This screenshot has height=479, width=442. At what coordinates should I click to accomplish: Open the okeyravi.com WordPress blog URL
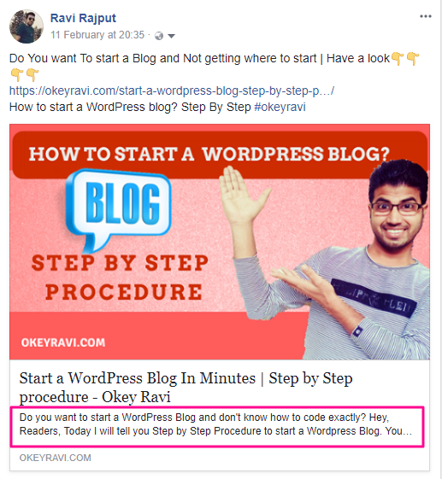coord(172,91)
